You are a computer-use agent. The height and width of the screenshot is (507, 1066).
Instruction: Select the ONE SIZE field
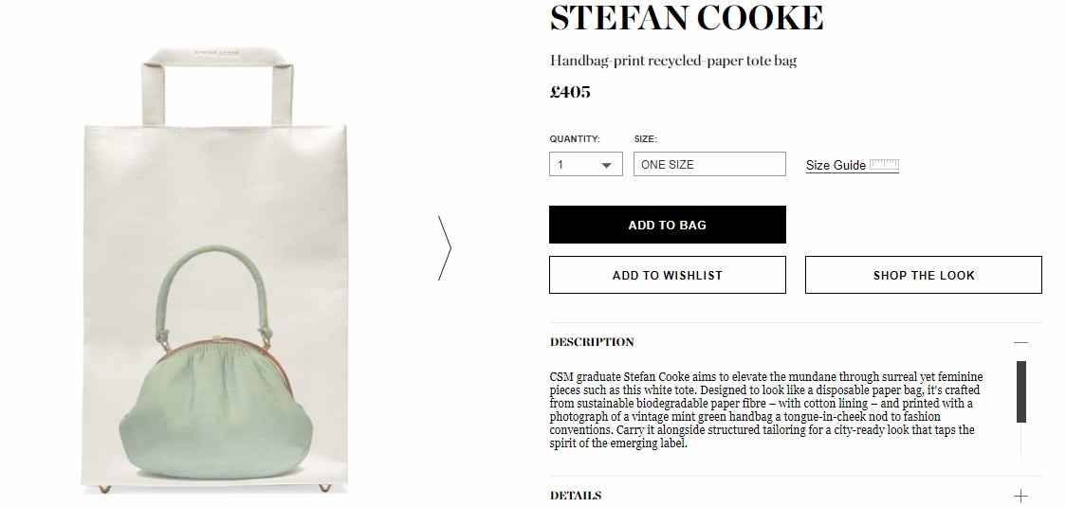point(709,165)
